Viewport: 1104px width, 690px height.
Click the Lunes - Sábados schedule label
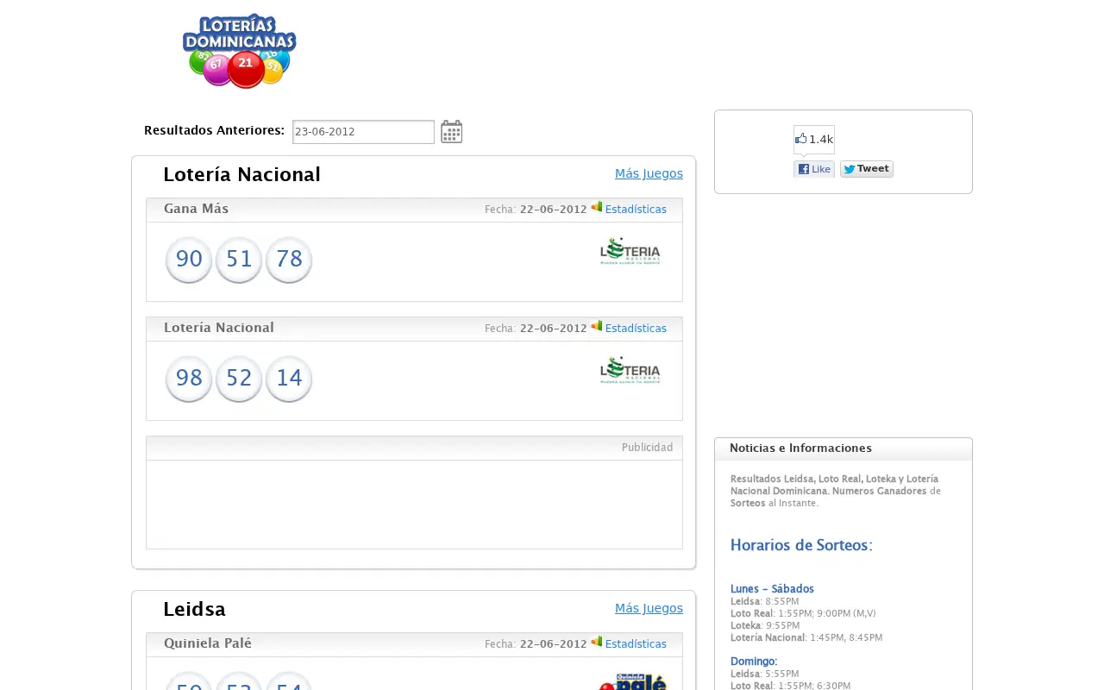[x=772, y=589]
